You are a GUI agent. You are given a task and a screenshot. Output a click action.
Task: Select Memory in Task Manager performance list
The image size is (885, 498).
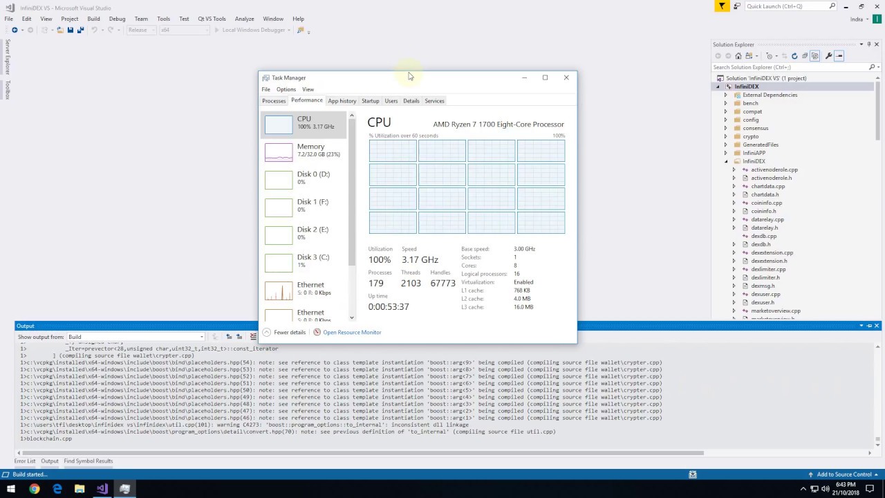(x=305, y=151)
